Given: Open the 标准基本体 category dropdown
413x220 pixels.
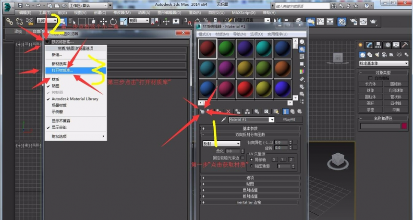Looking at the screenshot, I should coord(384,63).
